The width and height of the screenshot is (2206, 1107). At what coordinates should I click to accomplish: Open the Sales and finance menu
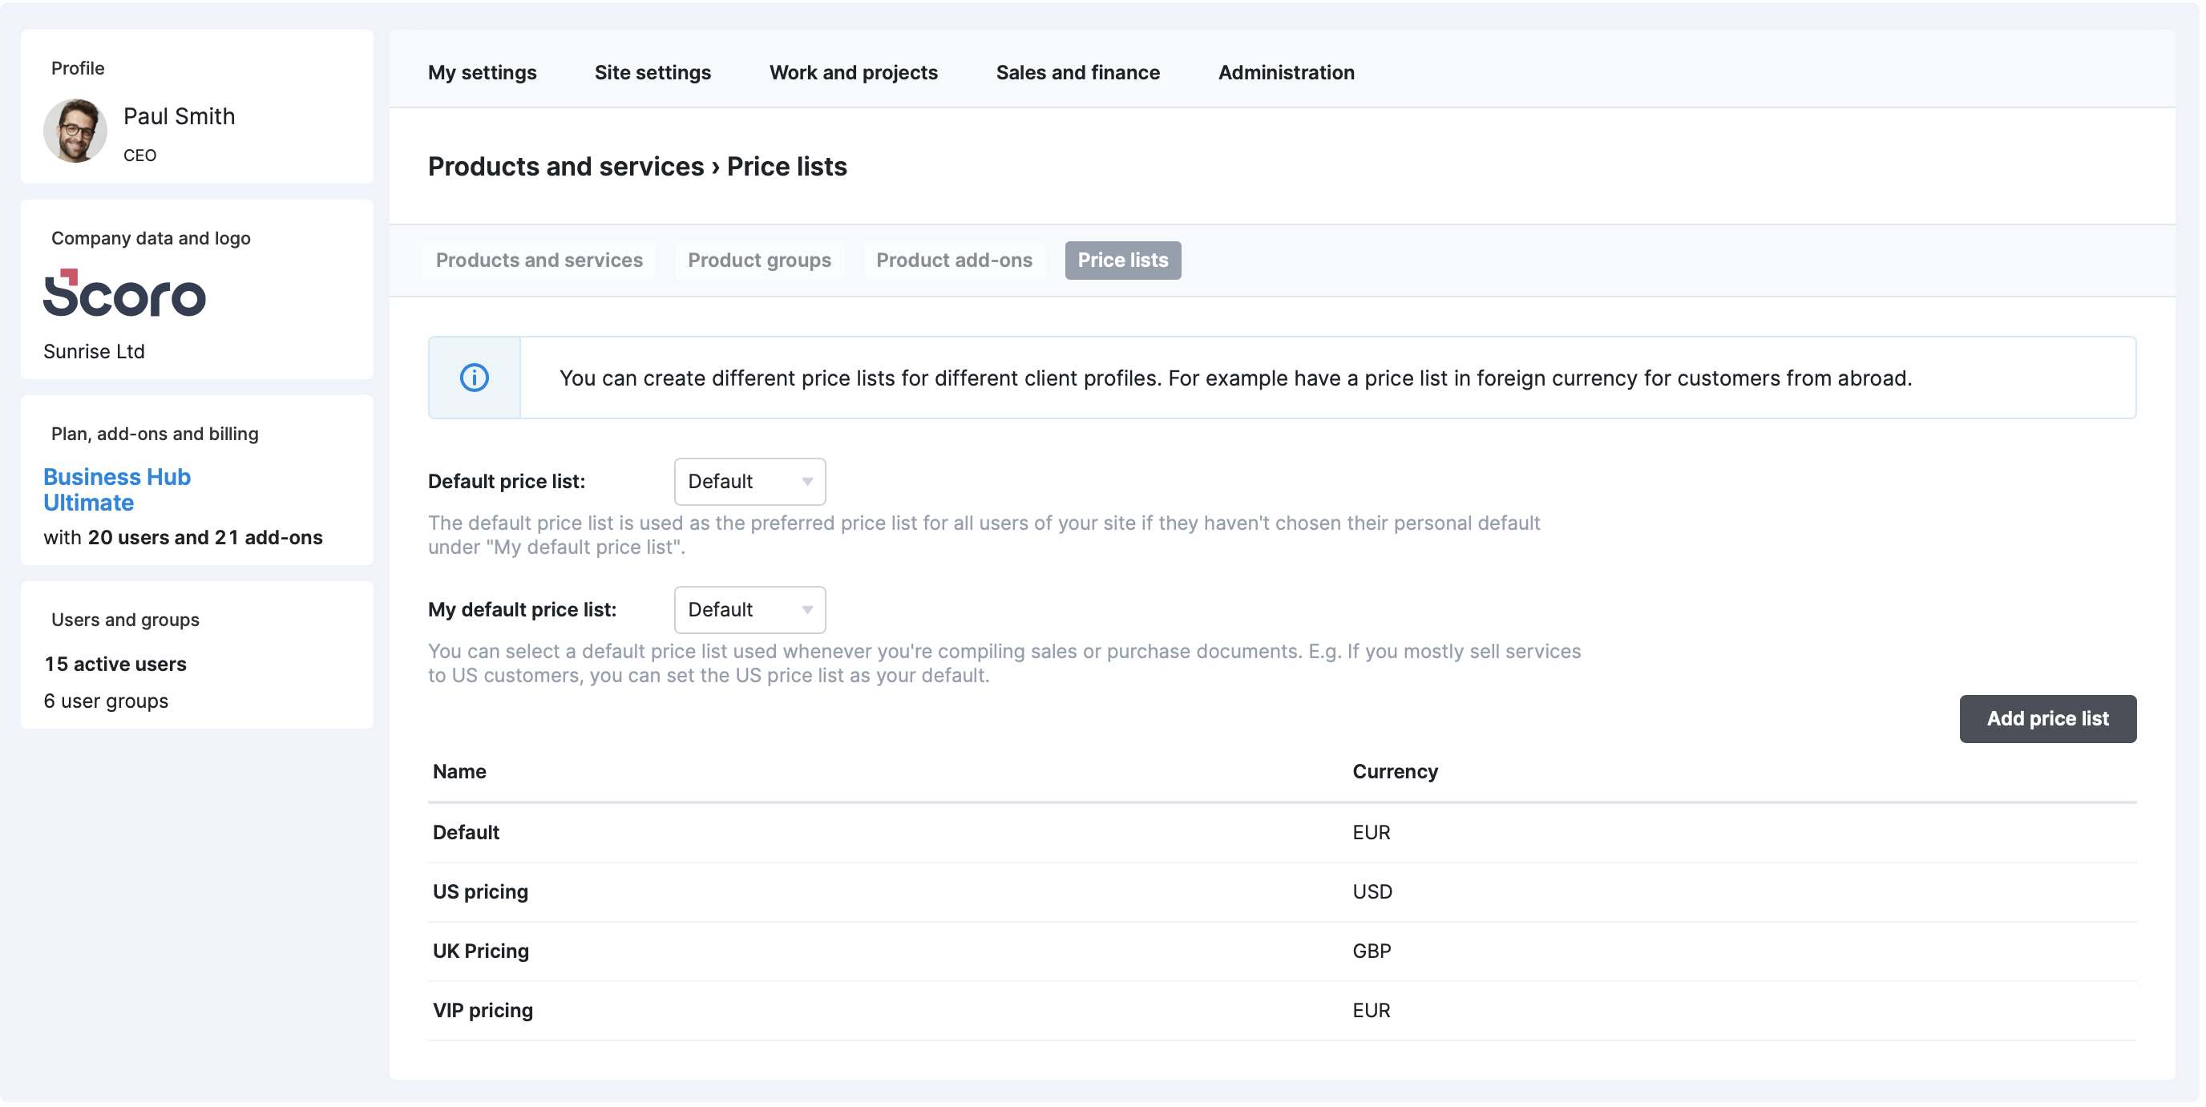(1077, 72)
